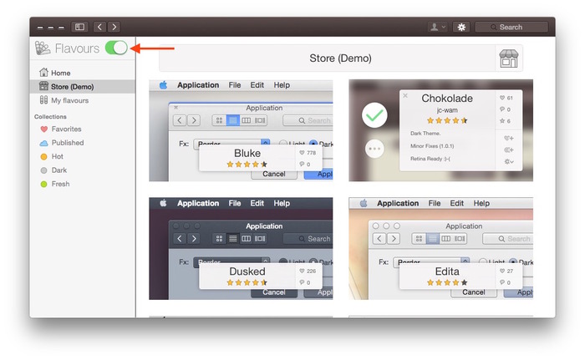Apply Chokolade with the green checkmark button
Image resolution: width=585 pixels, height=360 pixels.
(x=374, y=115)
